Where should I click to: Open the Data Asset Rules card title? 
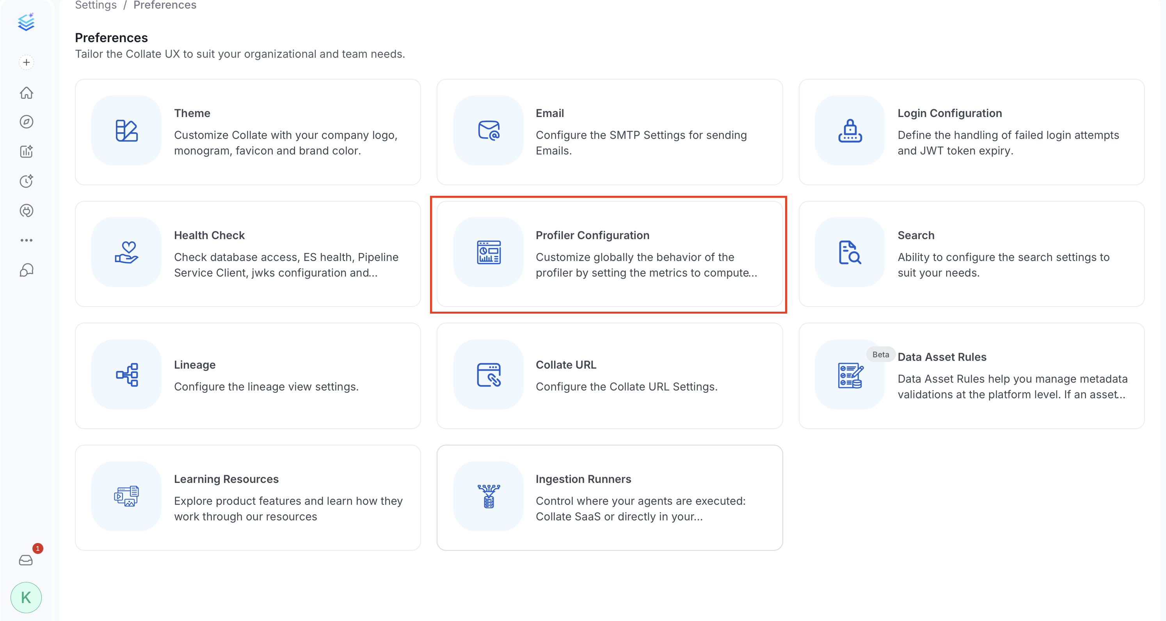942,357
